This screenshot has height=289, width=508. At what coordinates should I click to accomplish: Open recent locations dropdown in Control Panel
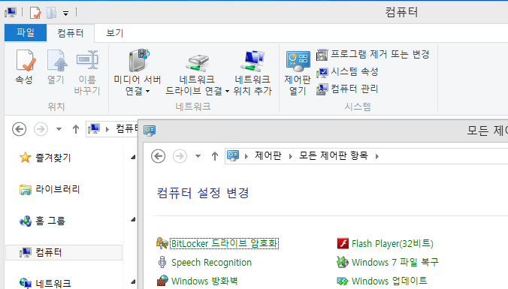pos(198,156)
